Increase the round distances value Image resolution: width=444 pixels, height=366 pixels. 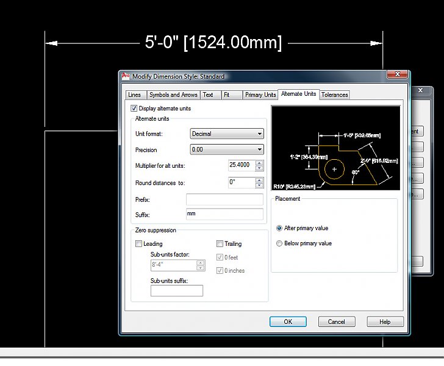coord(259,180)
